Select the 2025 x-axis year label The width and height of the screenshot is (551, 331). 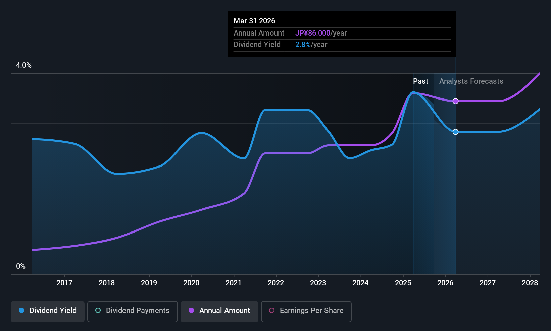click(403, 283)
